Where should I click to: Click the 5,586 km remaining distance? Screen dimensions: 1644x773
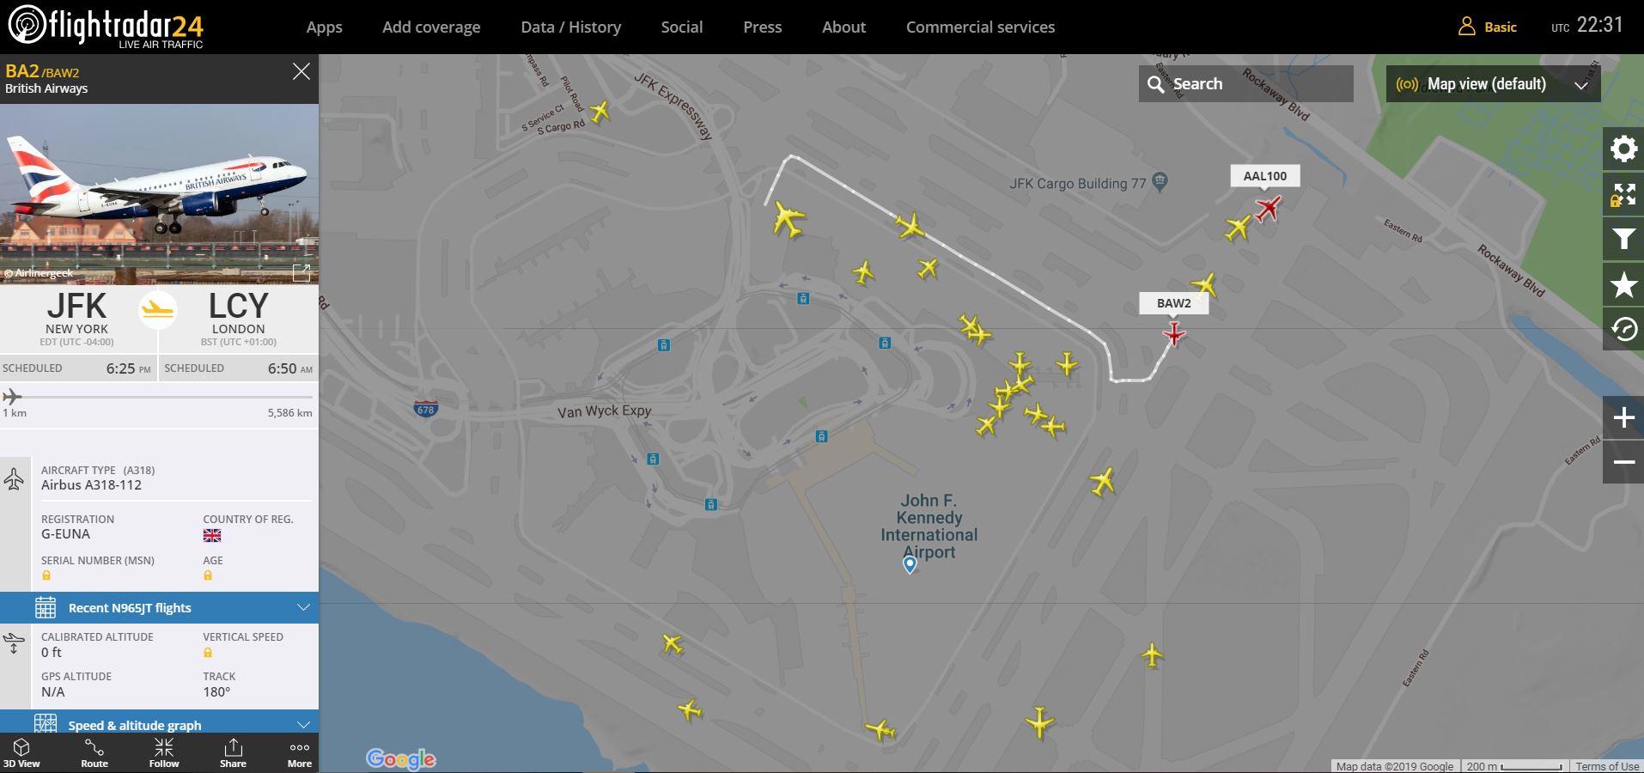pos(289,413)
